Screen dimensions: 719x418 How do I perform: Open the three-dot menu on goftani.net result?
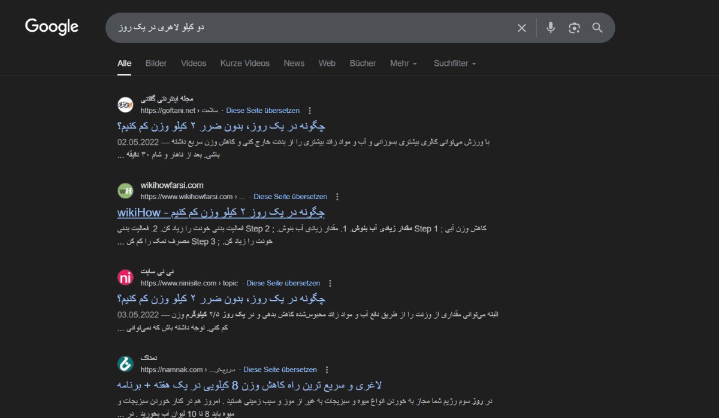point(309,111)
